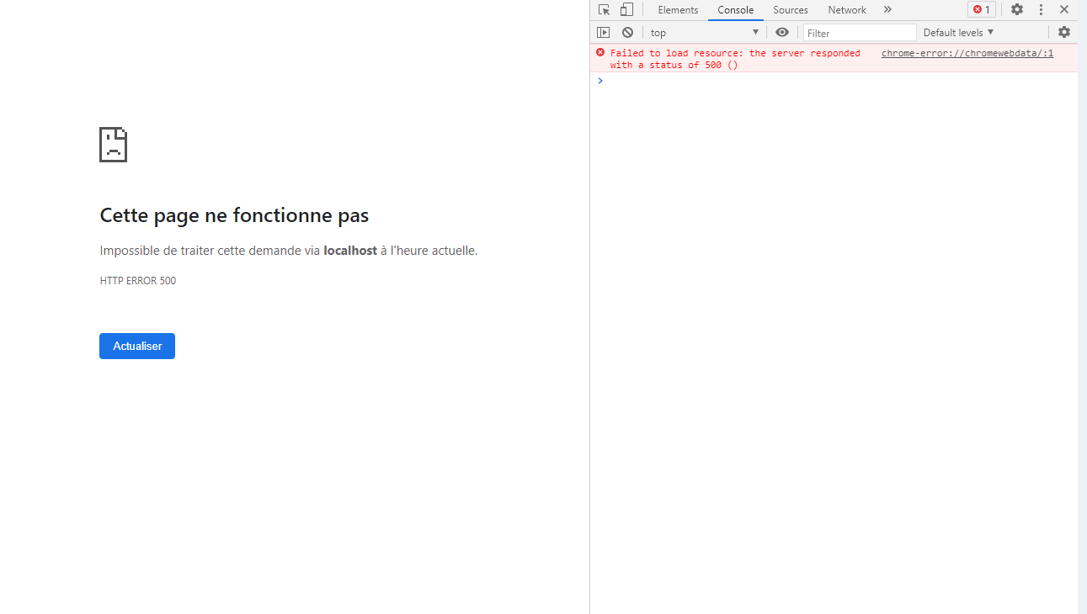Expand the top JavaScript context dropdown
Viewport: 1087px width, 614px height.
[x=704, y=32]
